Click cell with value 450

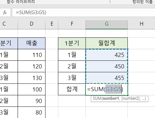[x=107, y=67]
